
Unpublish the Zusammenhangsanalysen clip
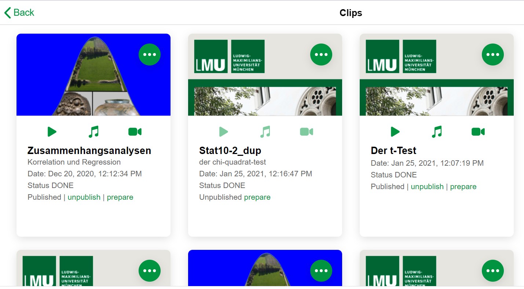84,197
